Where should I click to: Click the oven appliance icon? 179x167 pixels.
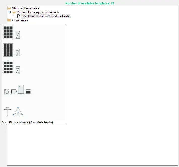[x=28, y=91]
